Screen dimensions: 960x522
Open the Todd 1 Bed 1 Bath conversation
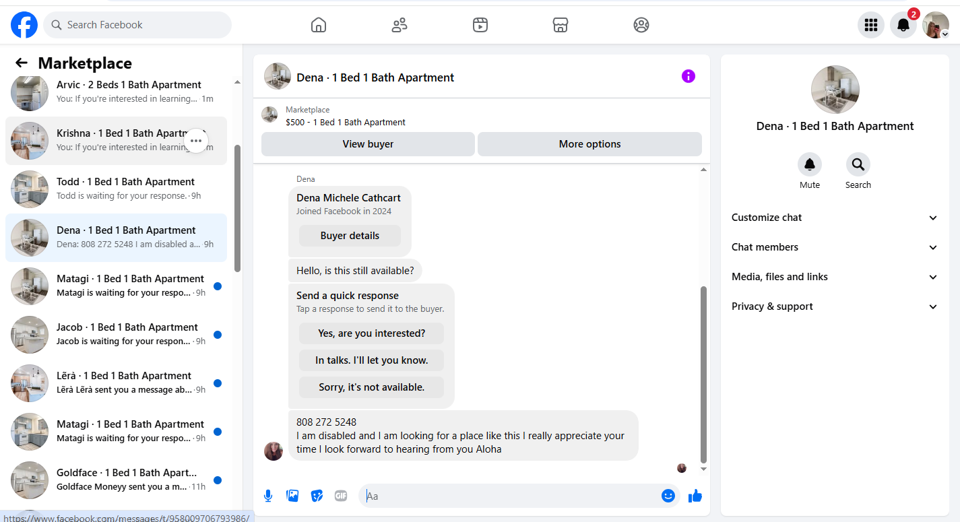[116, 189]
